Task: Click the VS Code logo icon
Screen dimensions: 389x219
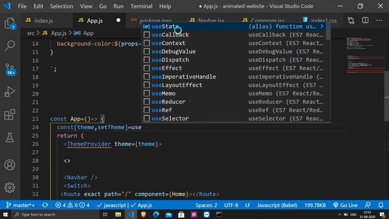Action: (x=7, y=6)
